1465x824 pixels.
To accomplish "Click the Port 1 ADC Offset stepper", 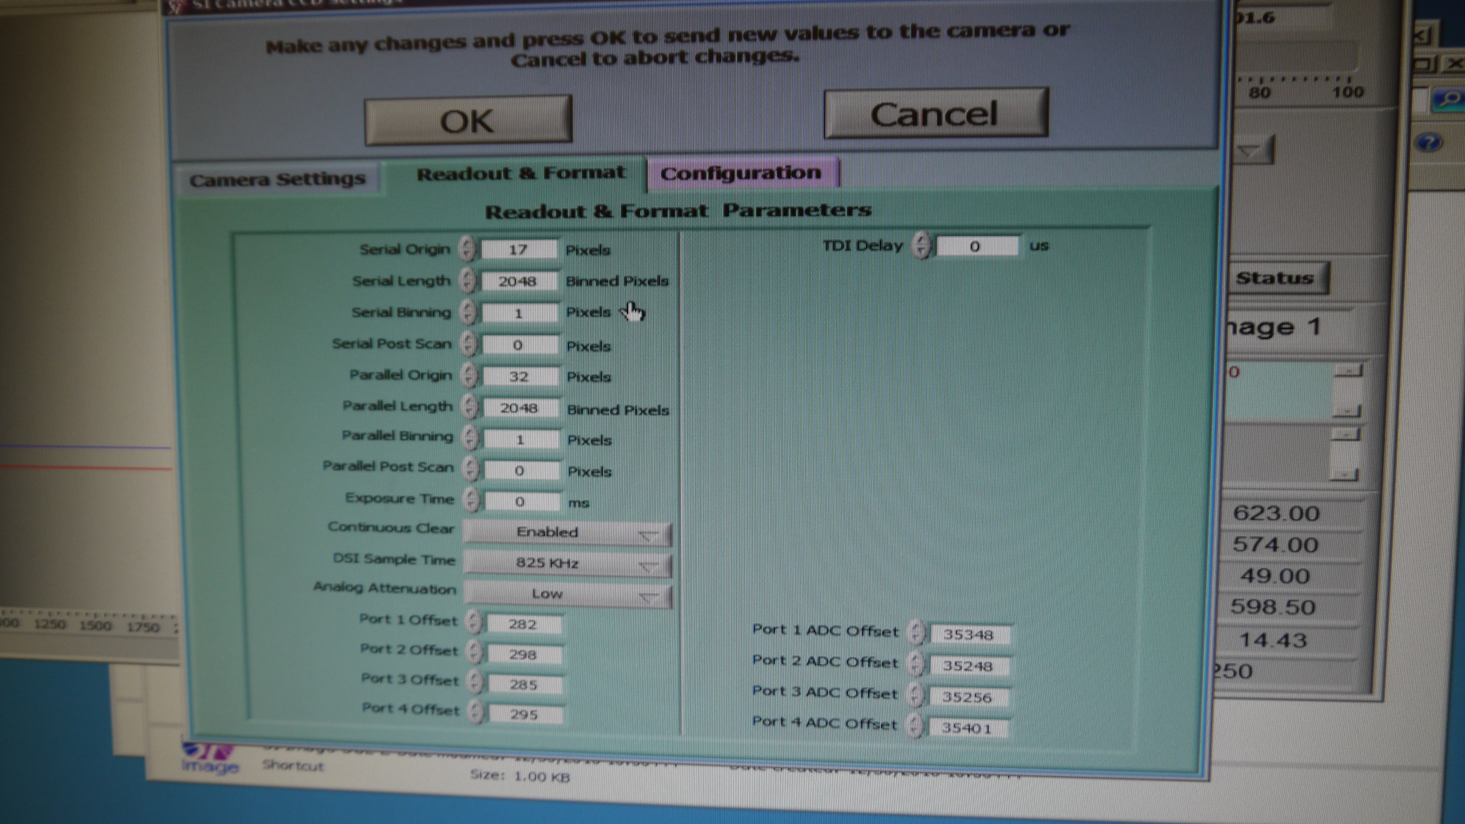I will (x=915, y=633).
